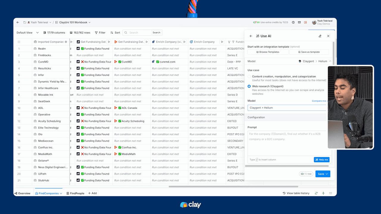Open the Compare models link
Viewport: 381px width, 214px height.
(319, 101)
